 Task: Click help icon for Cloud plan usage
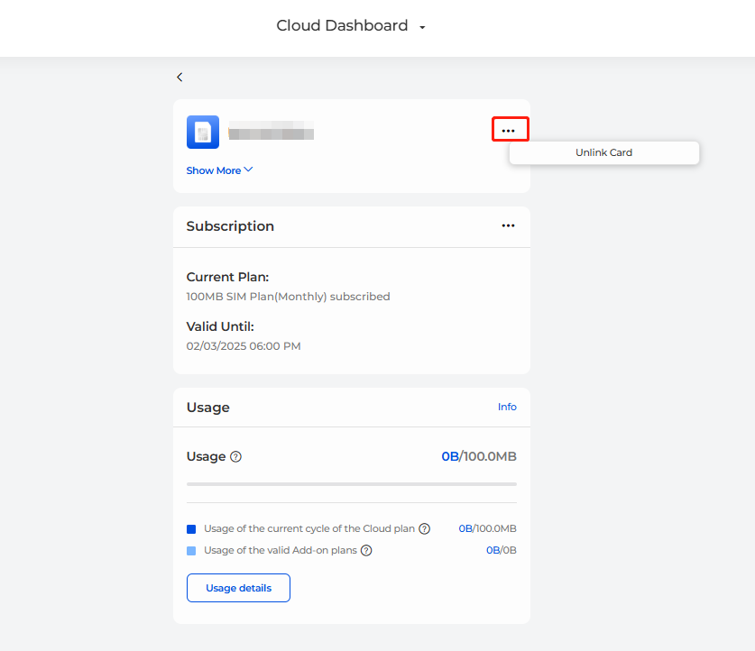[424, 529]
